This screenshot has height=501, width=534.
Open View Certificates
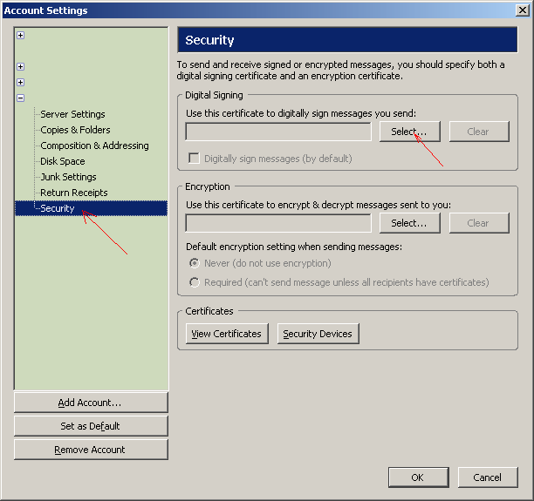point(226,334)
